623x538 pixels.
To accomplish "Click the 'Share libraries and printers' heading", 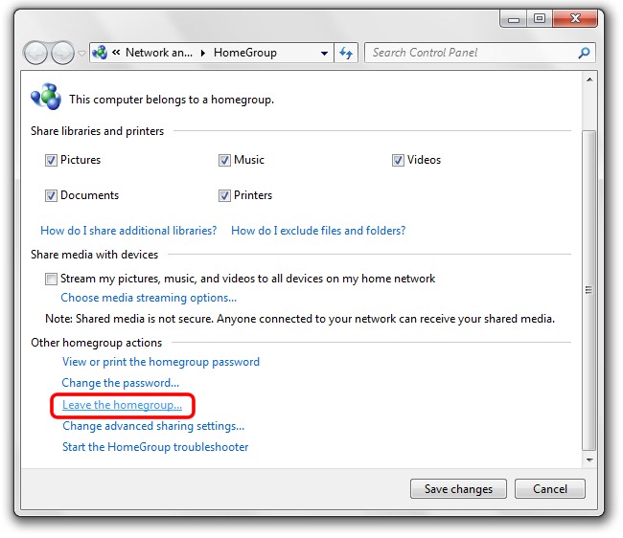I will pyautogui.click(x=98, y=131).
